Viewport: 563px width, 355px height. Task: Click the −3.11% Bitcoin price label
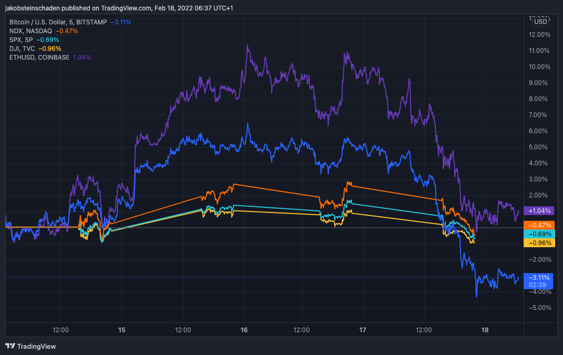(538, 281)
